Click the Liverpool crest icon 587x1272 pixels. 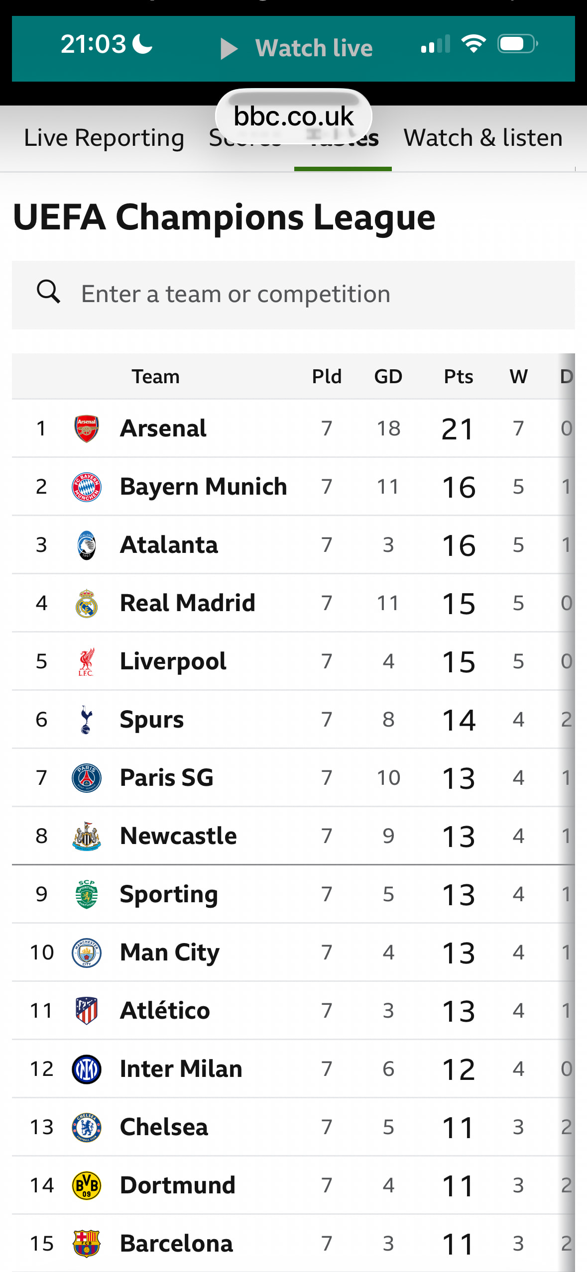[x=86, y=661]
